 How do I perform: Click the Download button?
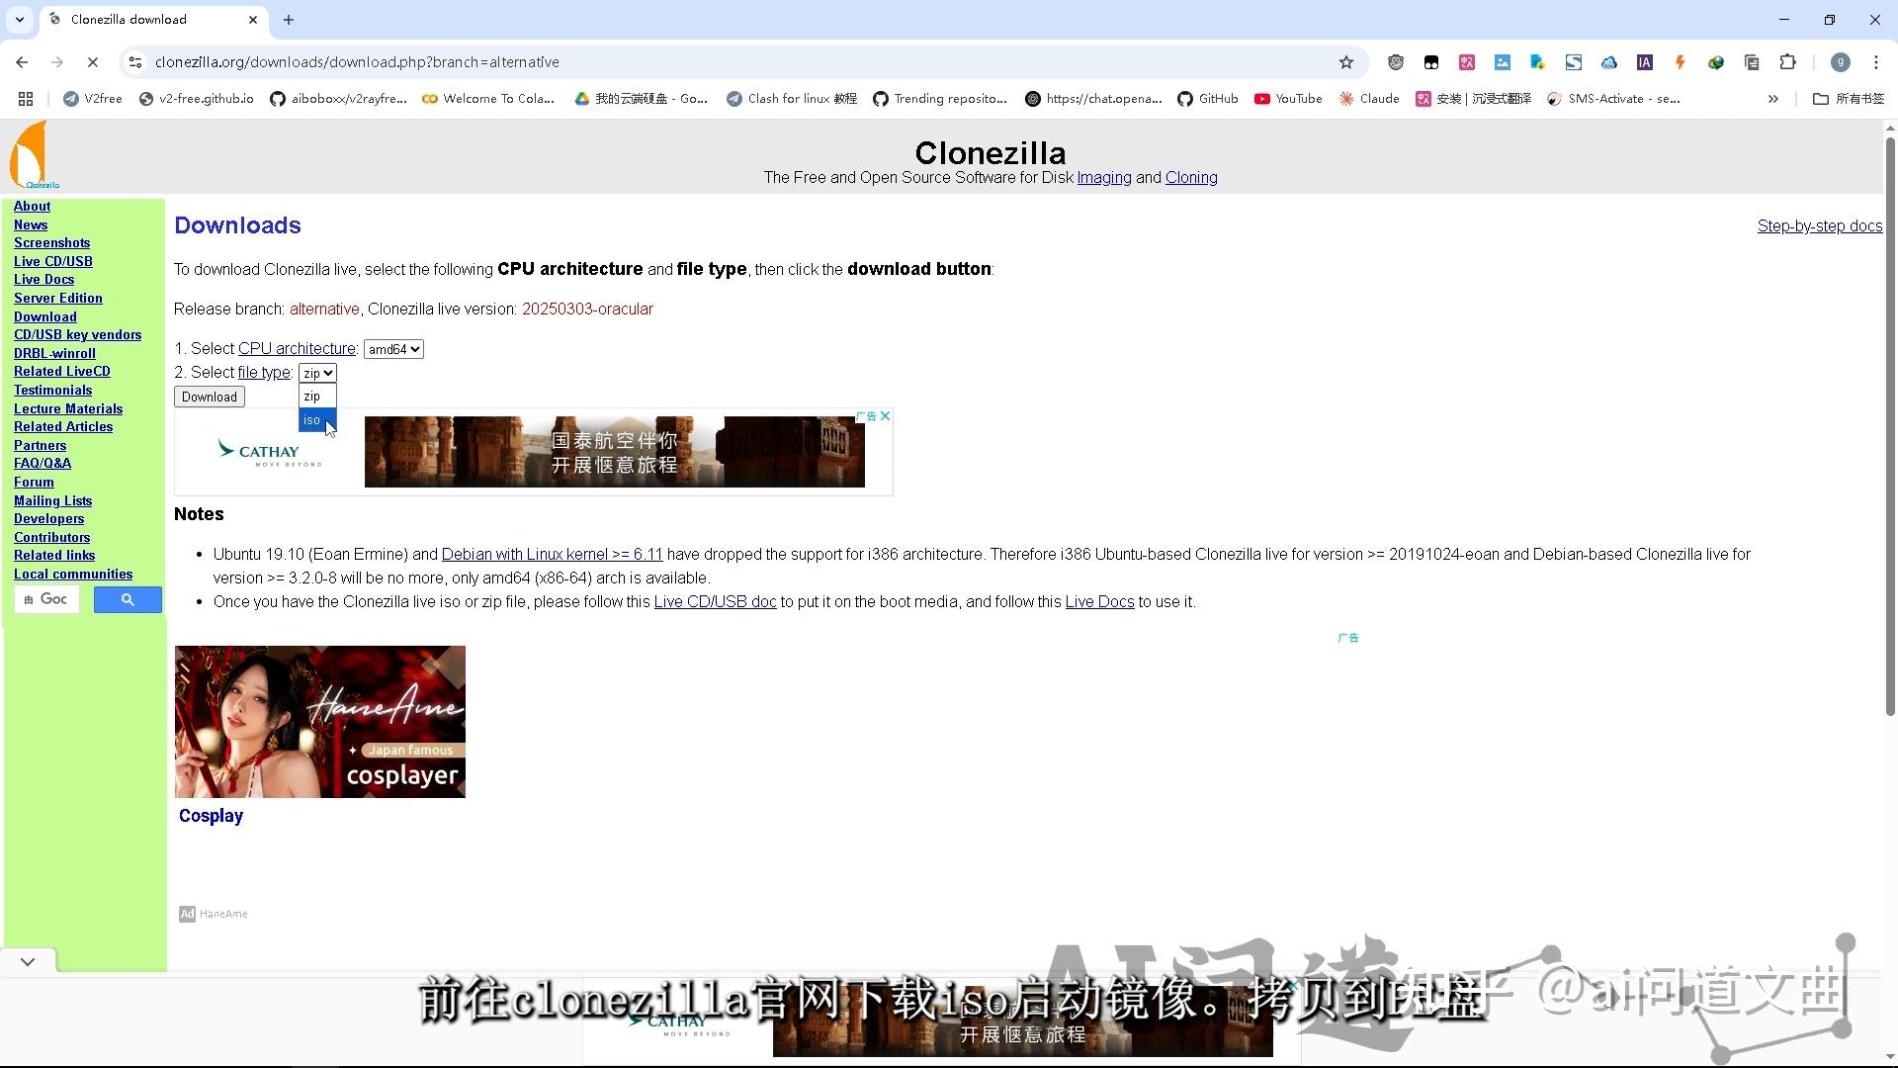coord(209,396)
